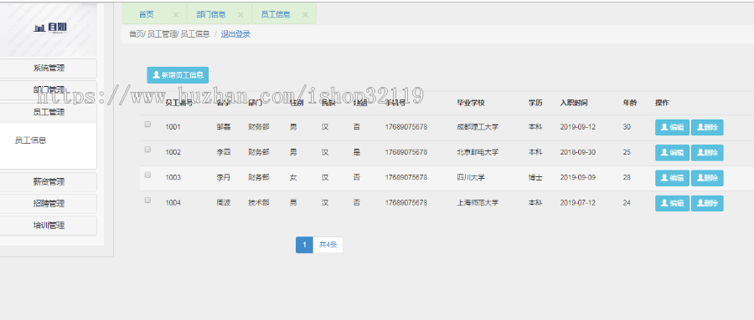Screen dimensions: 754x320
Task: Switch to the 部门信息 tab
Action: [x=211, y=14]
